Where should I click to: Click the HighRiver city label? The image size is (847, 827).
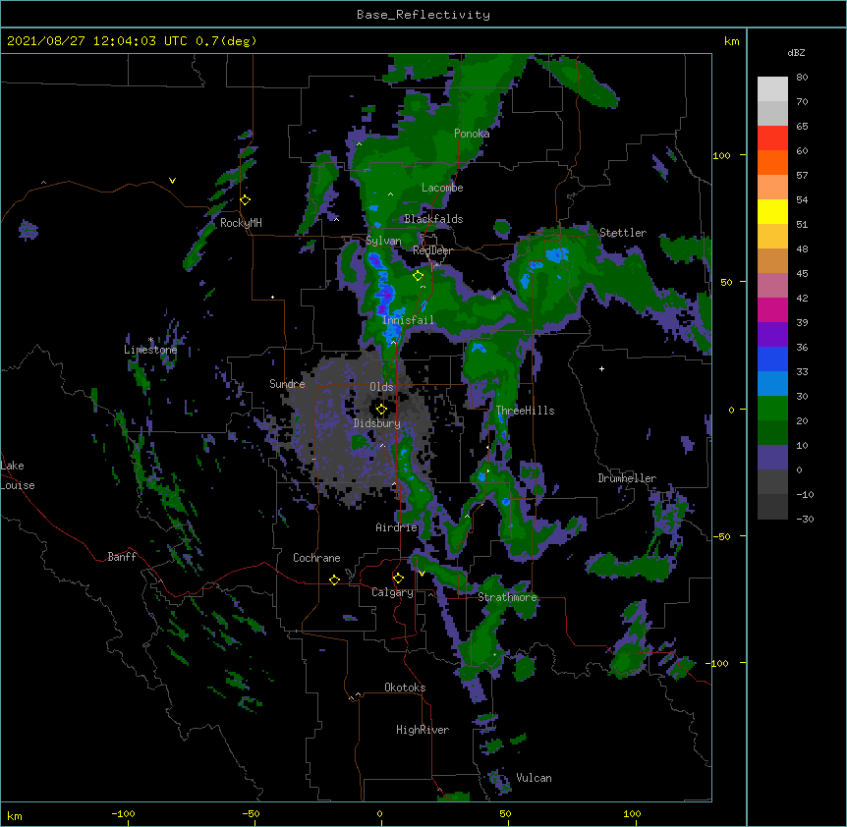click(x=423, y=730)
